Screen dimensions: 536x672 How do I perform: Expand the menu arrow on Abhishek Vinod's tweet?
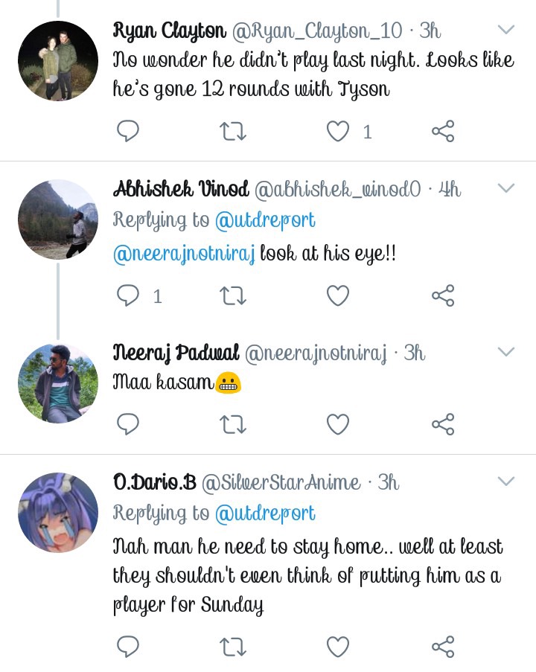(x=506, y=188)
